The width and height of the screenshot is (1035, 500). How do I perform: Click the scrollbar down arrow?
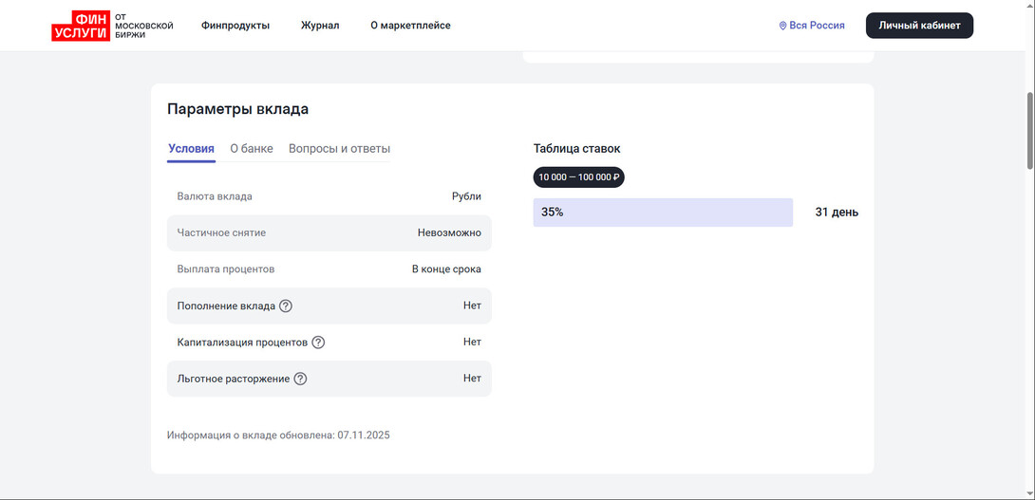1028,493
